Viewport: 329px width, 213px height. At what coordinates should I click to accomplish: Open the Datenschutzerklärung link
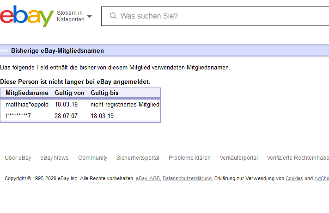coord(187,178)
